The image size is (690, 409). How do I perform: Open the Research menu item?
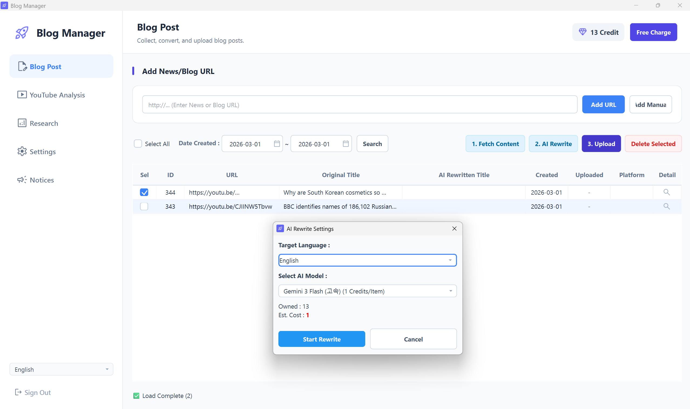pyautogui.click(x=44, y=123)
